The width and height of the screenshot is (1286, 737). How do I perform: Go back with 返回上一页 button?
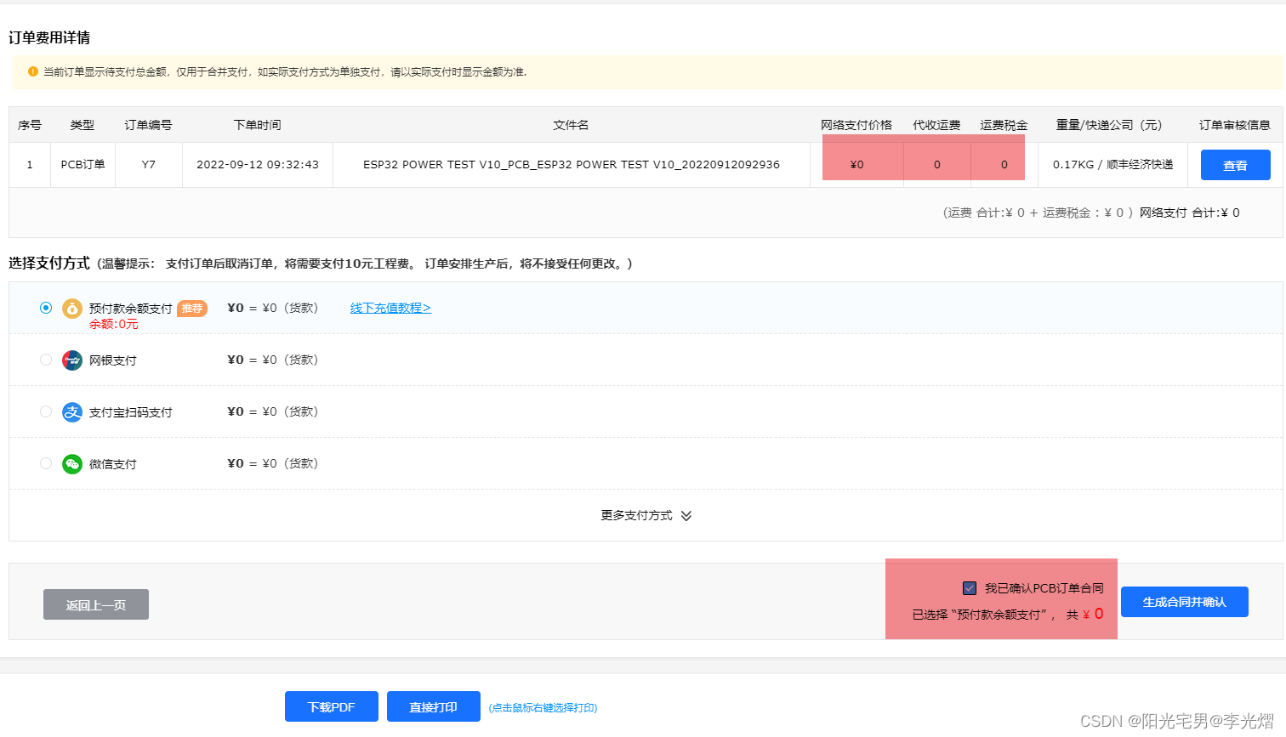pos(96,604)
